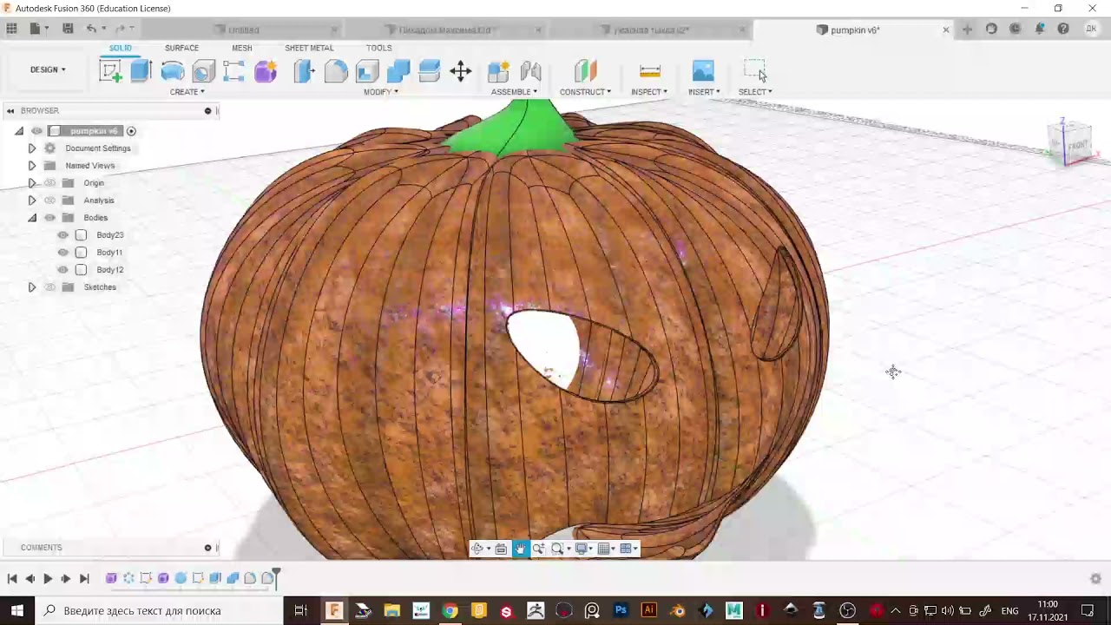Image resolution: width=1111 pixels, height=625 pixels.
Task: Expand the Sketches folder
Action: (x=32, y=287)
